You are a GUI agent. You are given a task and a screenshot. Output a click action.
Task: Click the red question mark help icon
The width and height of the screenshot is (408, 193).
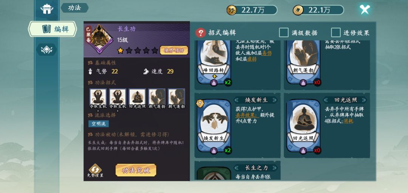pyautogui.click(x=201, y=33)
